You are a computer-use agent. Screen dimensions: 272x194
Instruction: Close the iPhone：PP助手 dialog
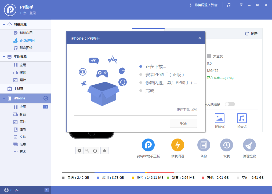point(200,38)
